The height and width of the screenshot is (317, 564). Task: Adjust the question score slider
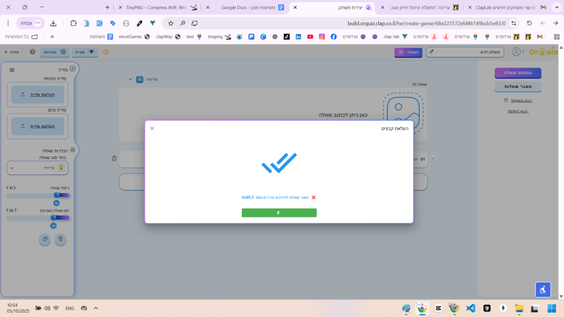click(x=56, y=195)
